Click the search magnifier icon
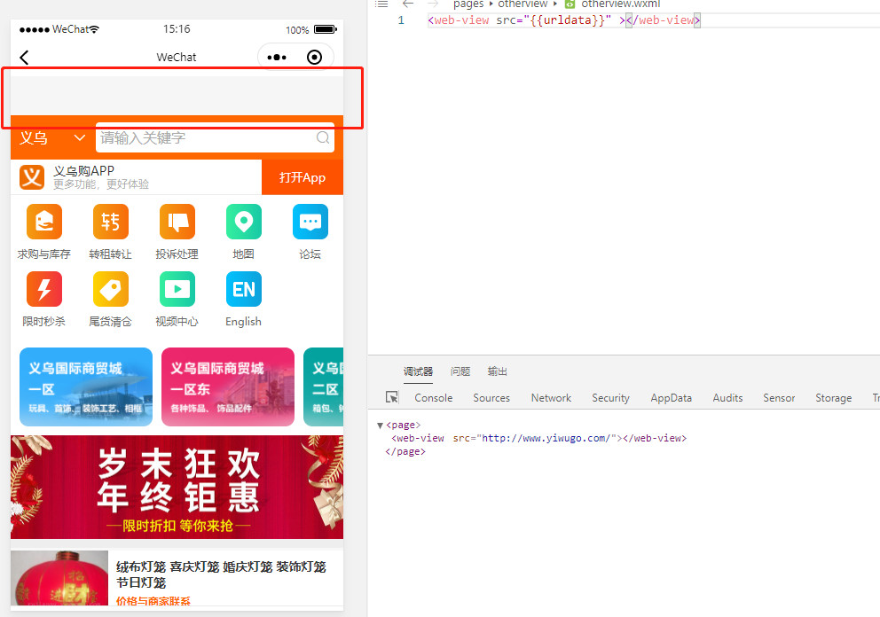The image size is (880, 617). click(323, 137)
